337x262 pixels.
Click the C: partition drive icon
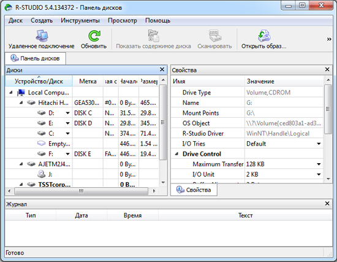coord(42,133)
